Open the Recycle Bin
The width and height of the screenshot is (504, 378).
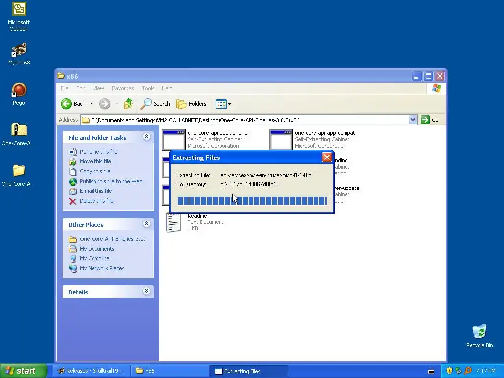click(479, 336)
